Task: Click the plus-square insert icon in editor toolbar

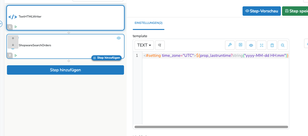Action: (x=240, y=45)
